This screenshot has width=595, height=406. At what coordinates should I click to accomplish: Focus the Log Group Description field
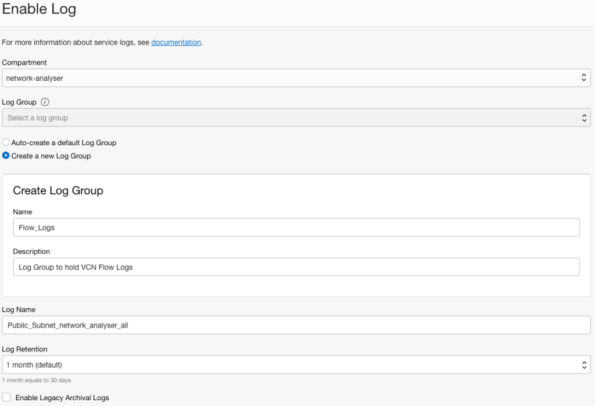coord(296,267)
